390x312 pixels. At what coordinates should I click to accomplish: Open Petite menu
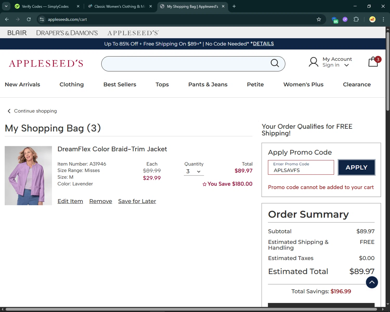[x=255, y=84]
